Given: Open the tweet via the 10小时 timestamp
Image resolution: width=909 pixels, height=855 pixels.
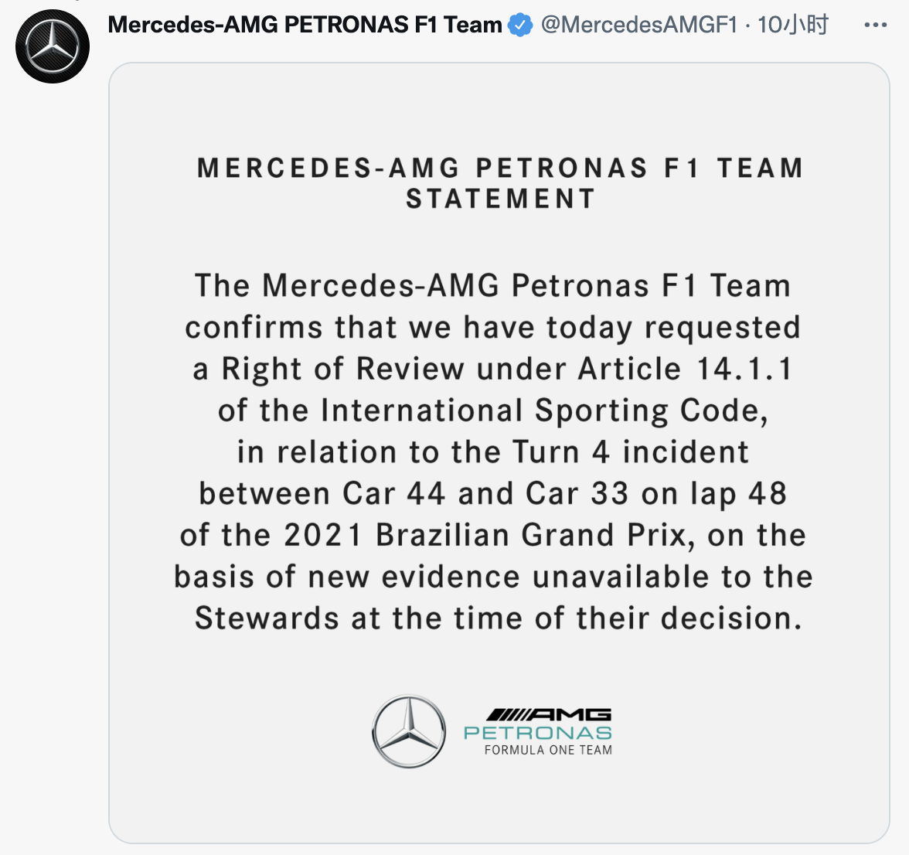Looking at the screenshot, I should (x=793, y=25).
